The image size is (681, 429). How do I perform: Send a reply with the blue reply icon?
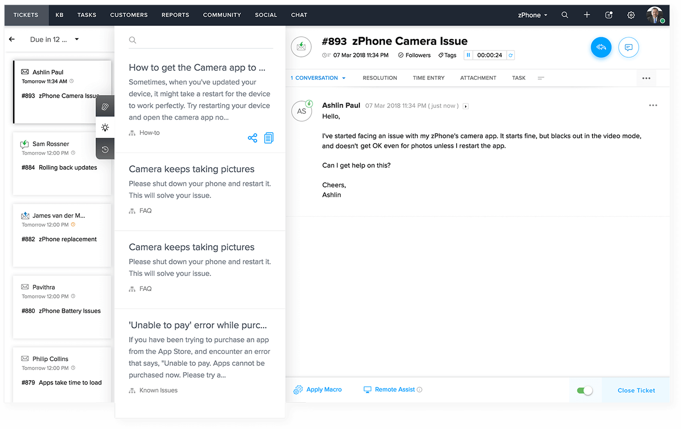point(601,47)
